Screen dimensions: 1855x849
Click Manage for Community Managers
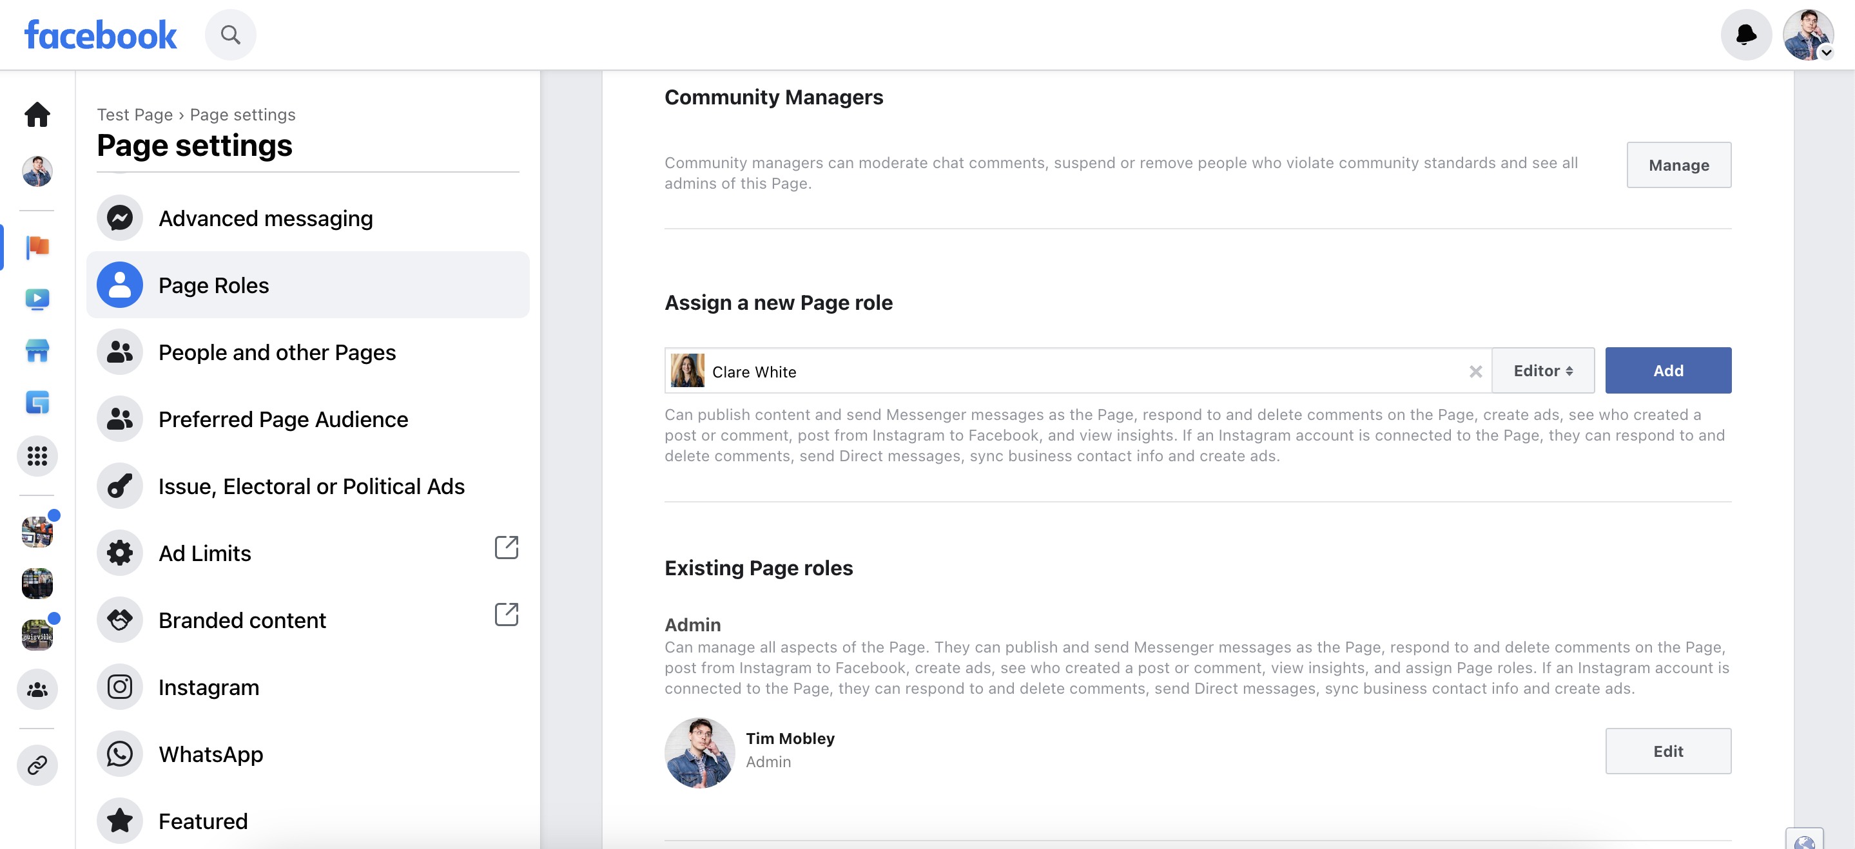coord(1678,165)
